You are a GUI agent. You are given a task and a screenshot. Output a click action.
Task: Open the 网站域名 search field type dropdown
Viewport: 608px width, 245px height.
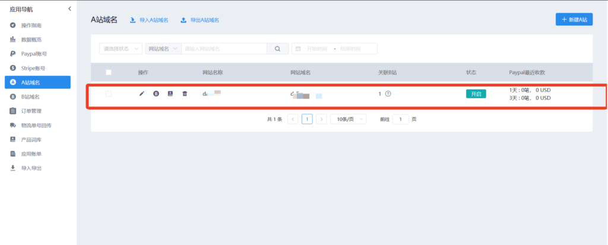163,49
